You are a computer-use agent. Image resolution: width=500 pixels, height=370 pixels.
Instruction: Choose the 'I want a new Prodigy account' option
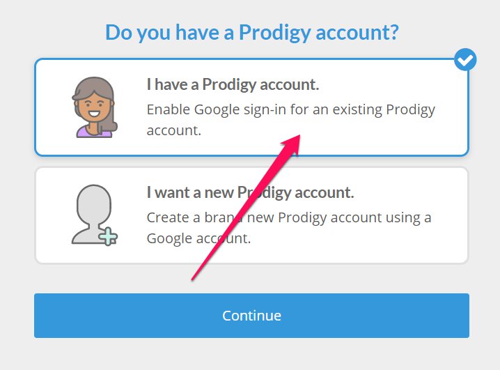(x=251, y=215)
